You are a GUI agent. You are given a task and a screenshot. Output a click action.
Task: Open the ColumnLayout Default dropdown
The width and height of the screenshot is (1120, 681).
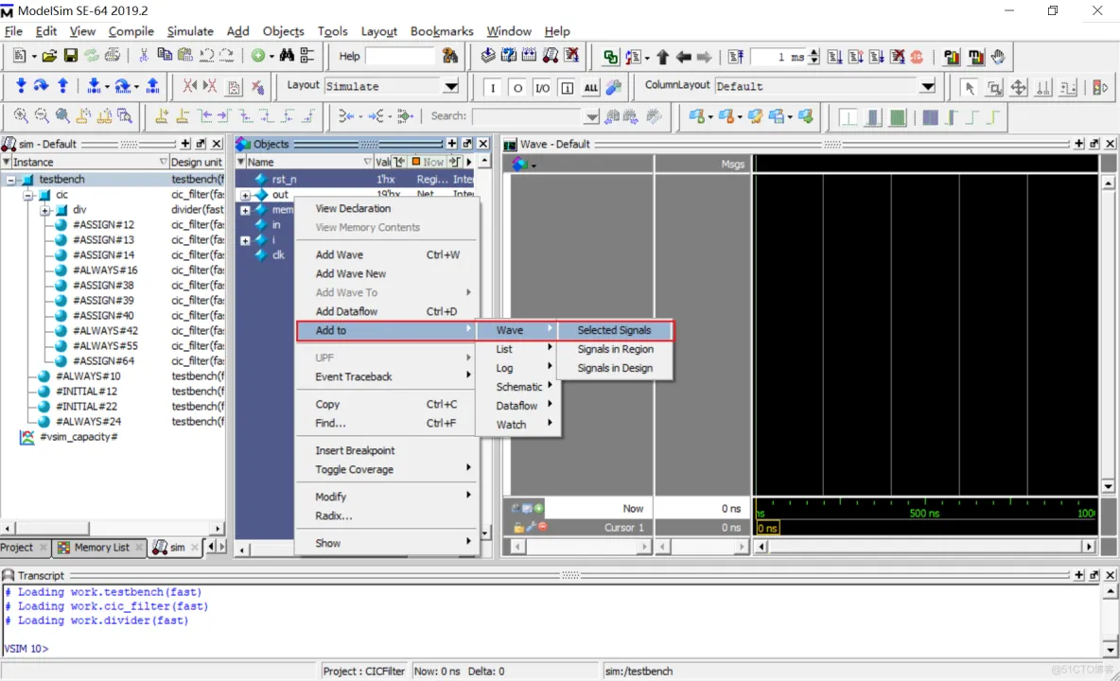coord(927,86)
